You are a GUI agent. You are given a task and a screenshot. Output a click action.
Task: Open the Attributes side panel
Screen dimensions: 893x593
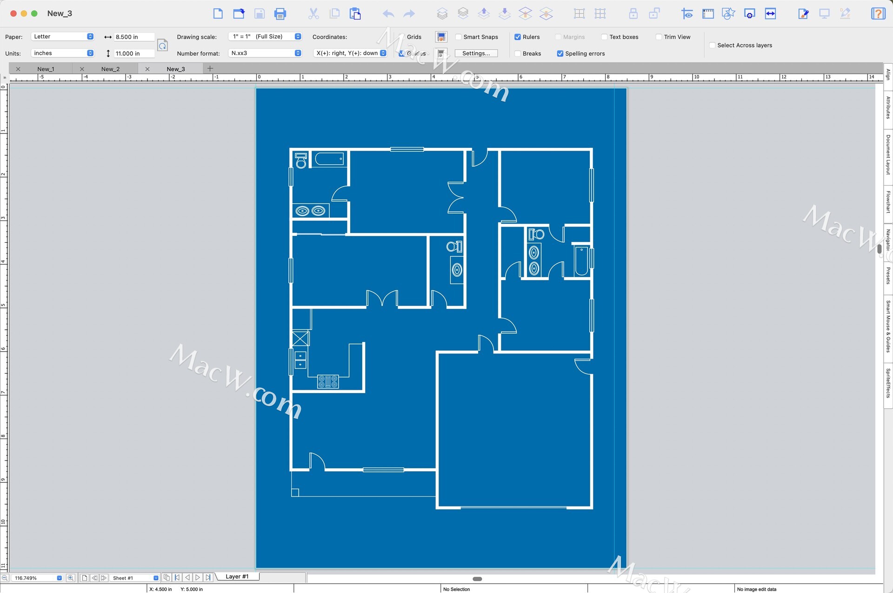coord(888,108)
